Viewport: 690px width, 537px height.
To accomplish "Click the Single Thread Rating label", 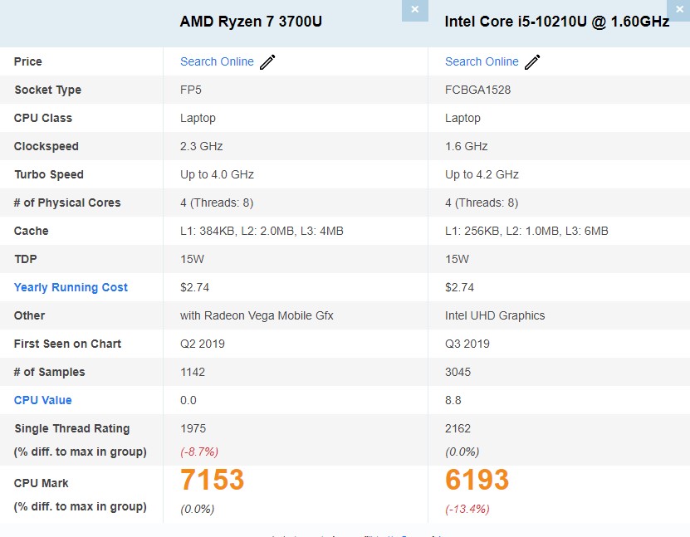I will (x=71, y=428).
